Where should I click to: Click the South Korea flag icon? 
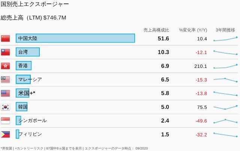click(5, 107)
